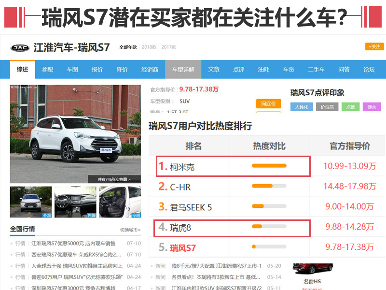View 共有746张实拍图 photo gallery link
Viewport: 386px width, 290px height.
click(114, 179)
